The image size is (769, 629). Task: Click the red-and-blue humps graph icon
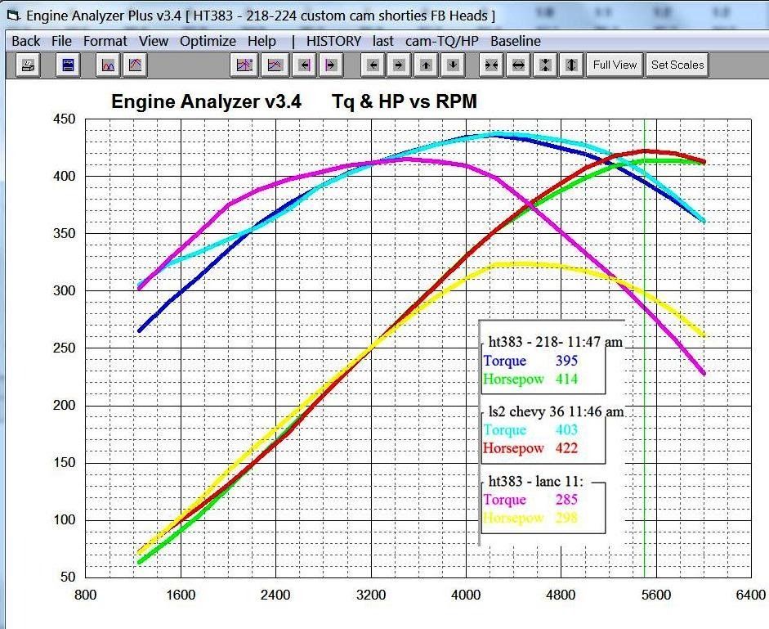108,65
